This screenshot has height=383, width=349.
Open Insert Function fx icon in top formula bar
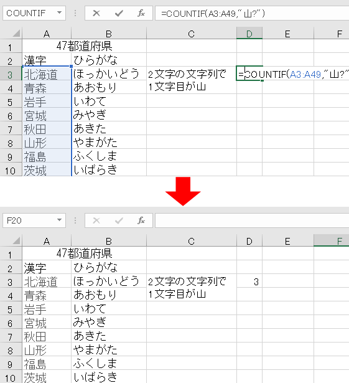141,13
